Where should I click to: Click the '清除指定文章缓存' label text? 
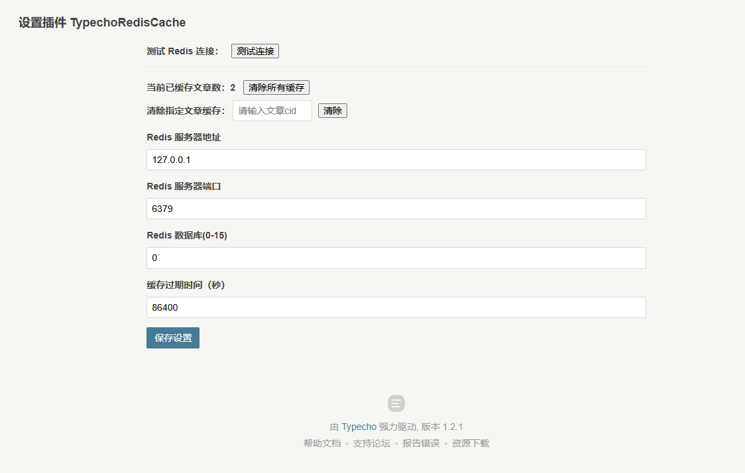point(186,111)
